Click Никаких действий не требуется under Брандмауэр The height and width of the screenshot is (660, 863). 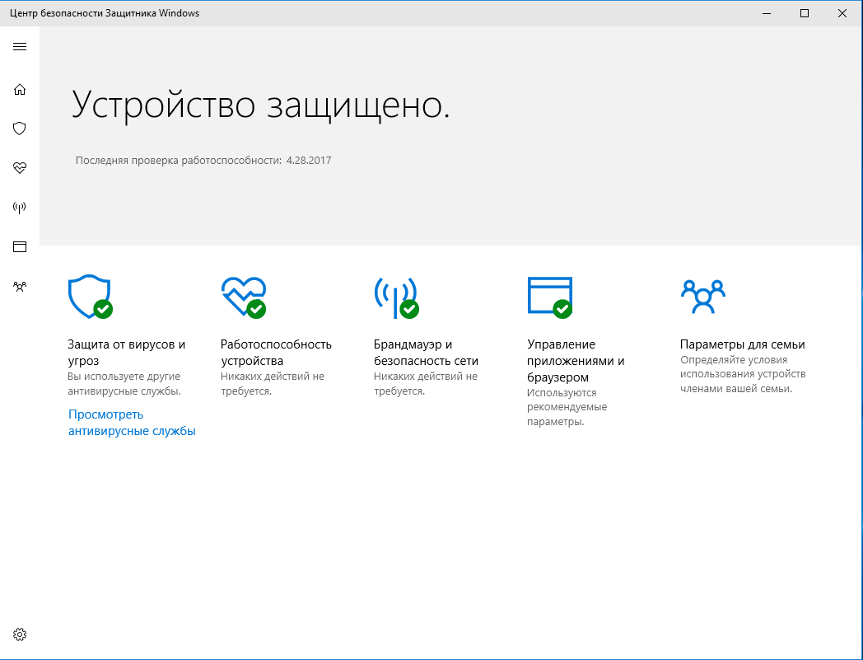pos(426,384)
